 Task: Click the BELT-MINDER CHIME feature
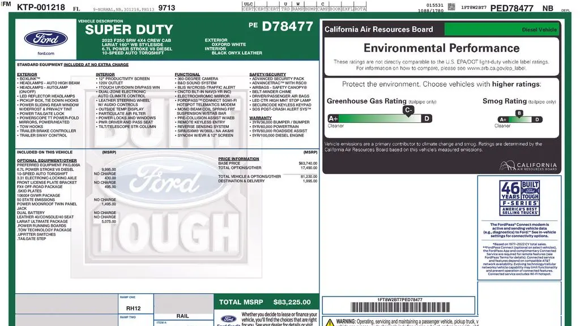(x=270, y=92)
